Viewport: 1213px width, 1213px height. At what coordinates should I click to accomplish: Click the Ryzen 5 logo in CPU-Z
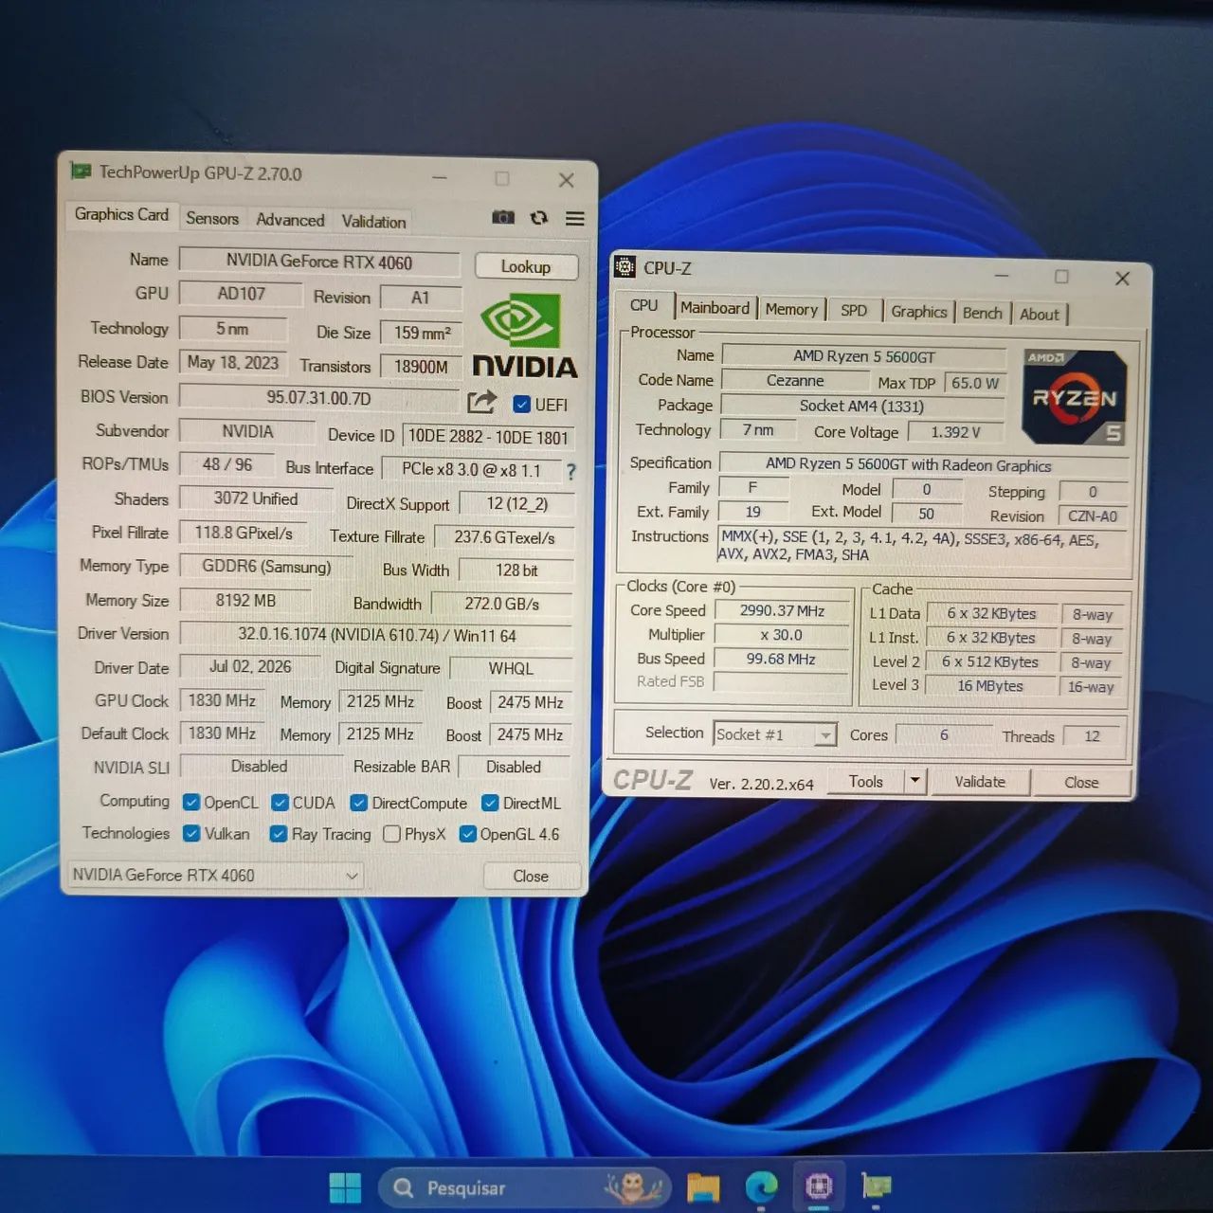tap(1076, 397)
